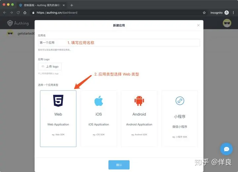This screenshot has width=238, height=172.
Task: Choose the iOS application type card
Action: (x=99, y=118)
